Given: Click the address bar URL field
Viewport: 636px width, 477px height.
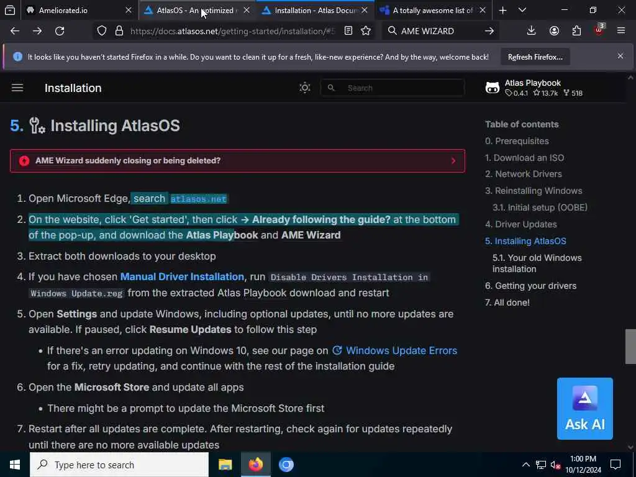Looking at the screenshot, I should point(232,31).
